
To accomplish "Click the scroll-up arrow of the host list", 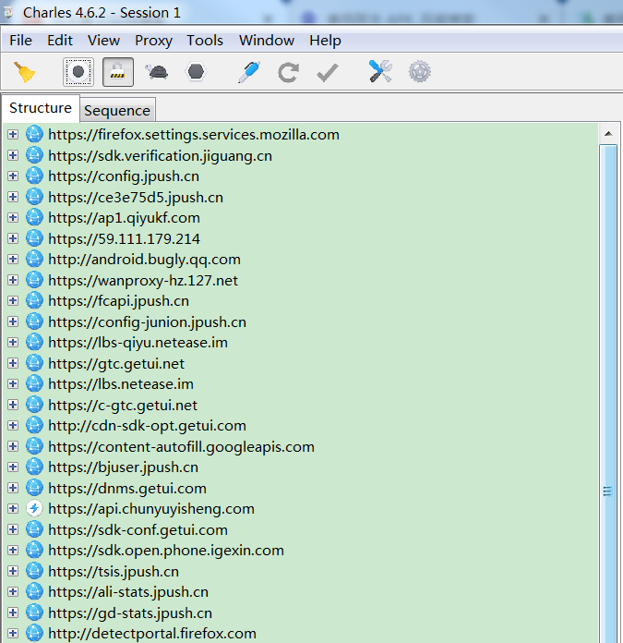I will 608,134.
